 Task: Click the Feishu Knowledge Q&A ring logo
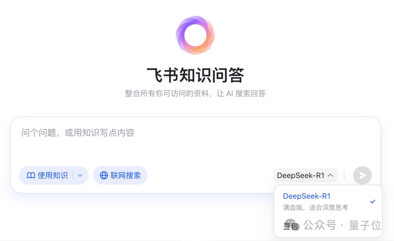[x=195, y=35]
